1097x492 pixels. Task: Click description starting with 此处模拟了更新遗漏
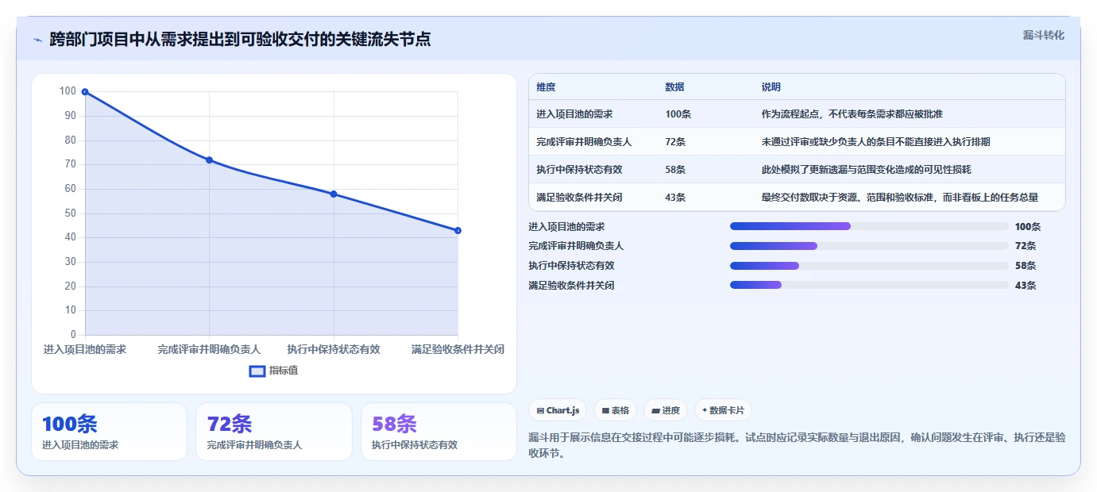pos(866,170)
